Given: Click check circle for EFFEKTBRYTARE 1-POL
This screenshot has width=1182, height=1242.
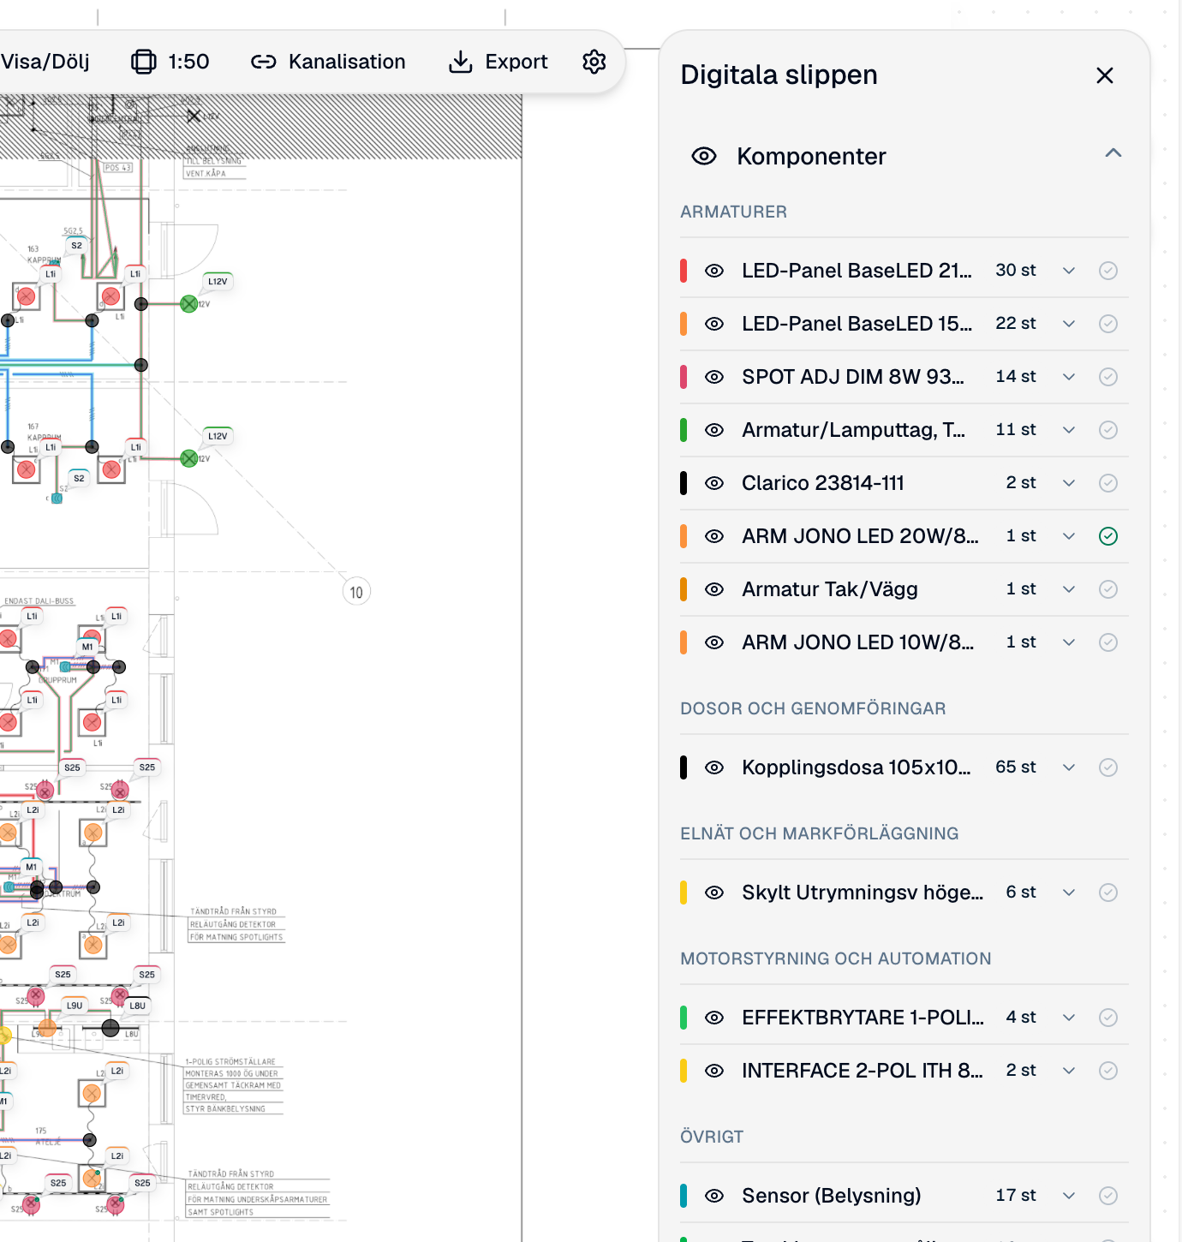Looking at the screenshot, I should pyautogui.click(x=1108, y=1018).
